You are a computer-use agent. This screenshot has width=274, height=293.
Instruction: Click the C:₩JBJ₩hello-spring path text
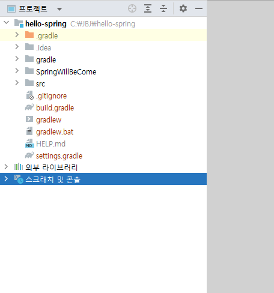[103, 24]
